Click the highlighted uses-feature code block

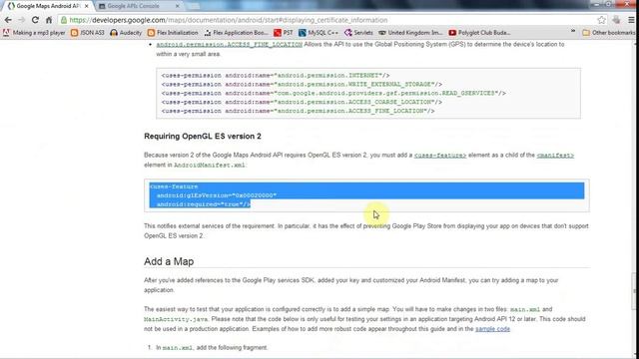pos(366,195)
